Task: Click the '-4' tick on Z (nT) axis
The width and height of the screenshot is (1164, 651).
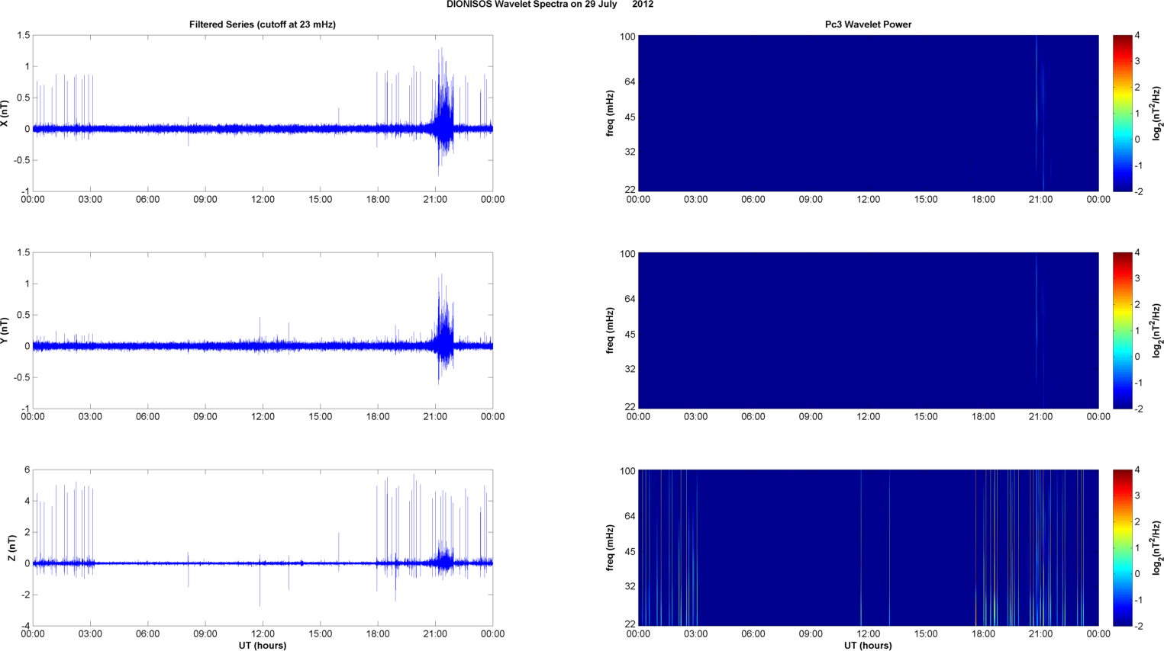Action: [25, 627]
